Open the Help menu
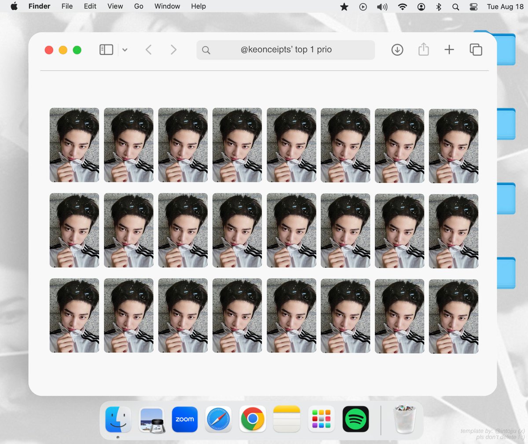The image size is (528, 444). (198, 6)
